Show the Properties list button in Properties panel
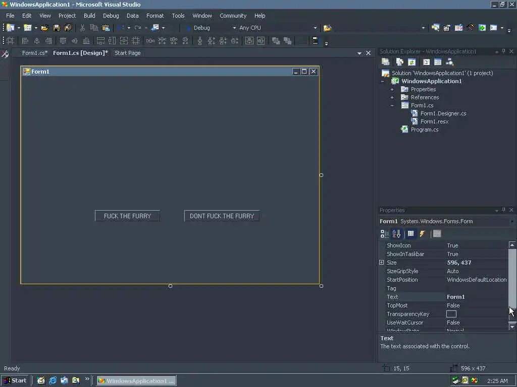The width and height of the screenshot is (517, 387). [411, 234]
